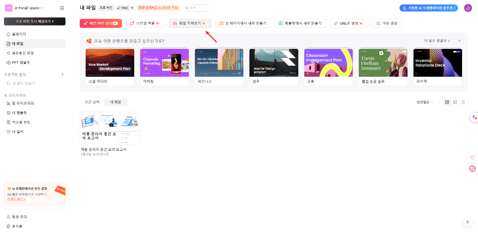Go to 홈페이지 in the sidebar
Viewport: 478px width, 235px height.
(35, 34)
